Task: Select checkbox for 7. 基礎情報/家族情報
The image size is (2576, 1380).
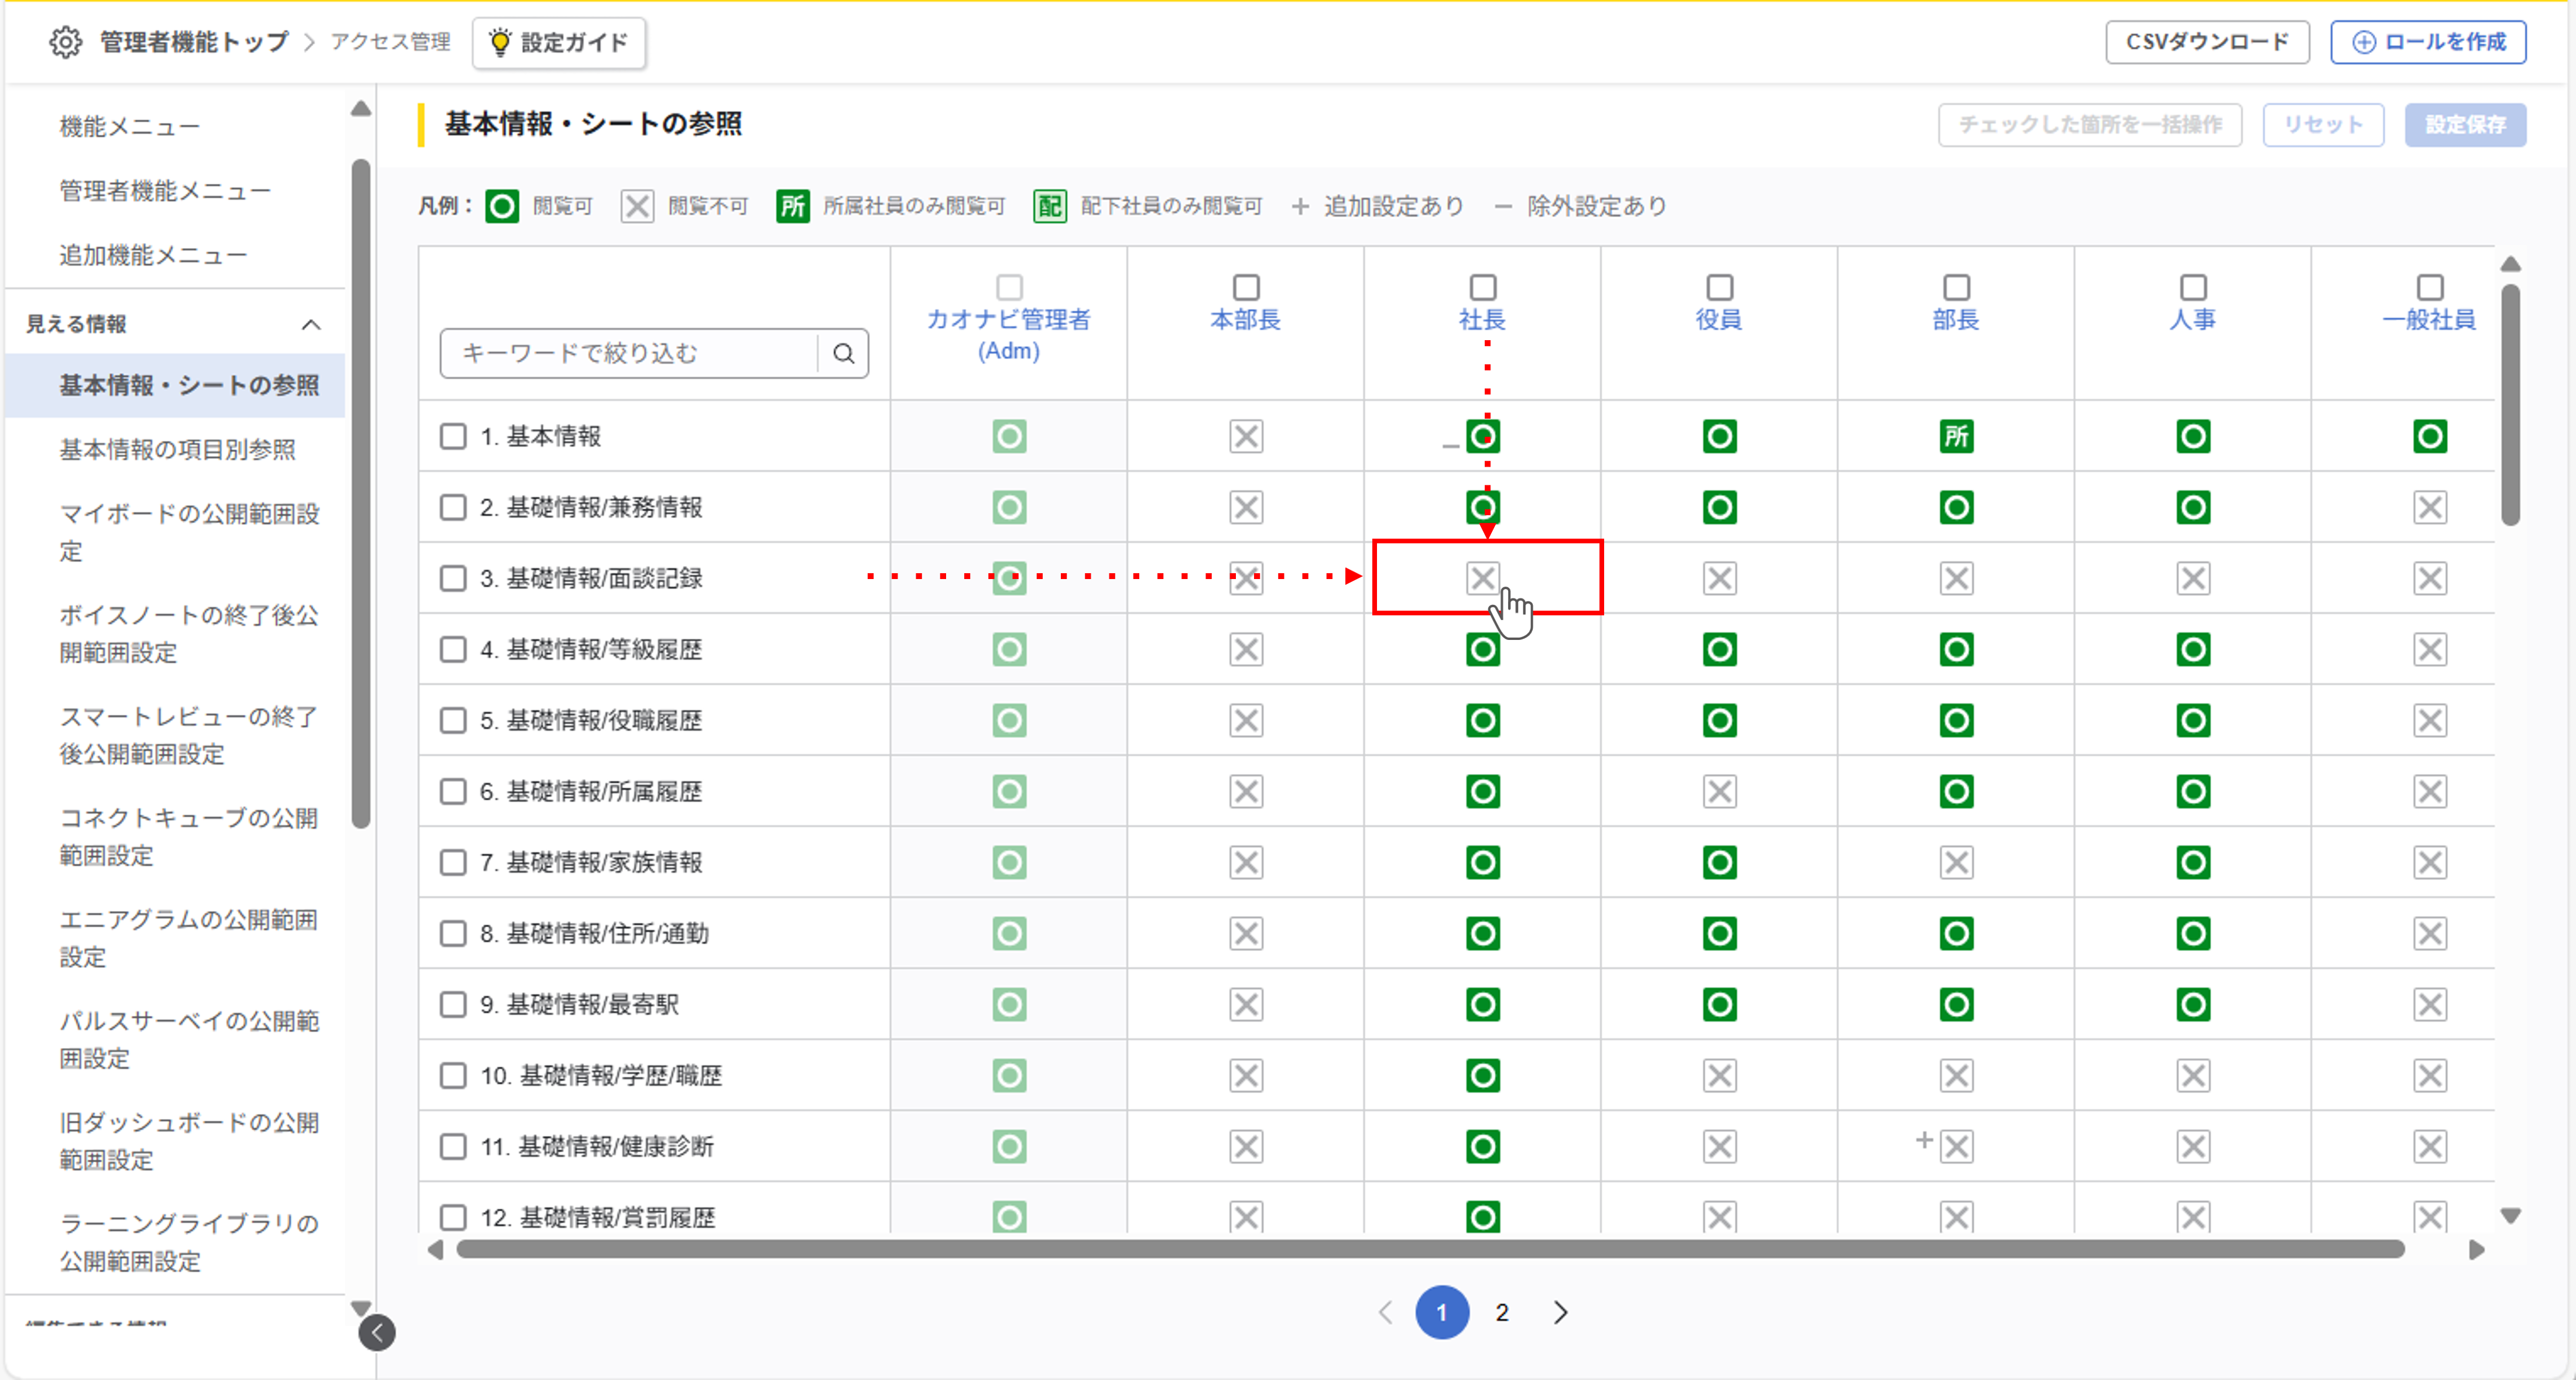Action: (453, 862)
